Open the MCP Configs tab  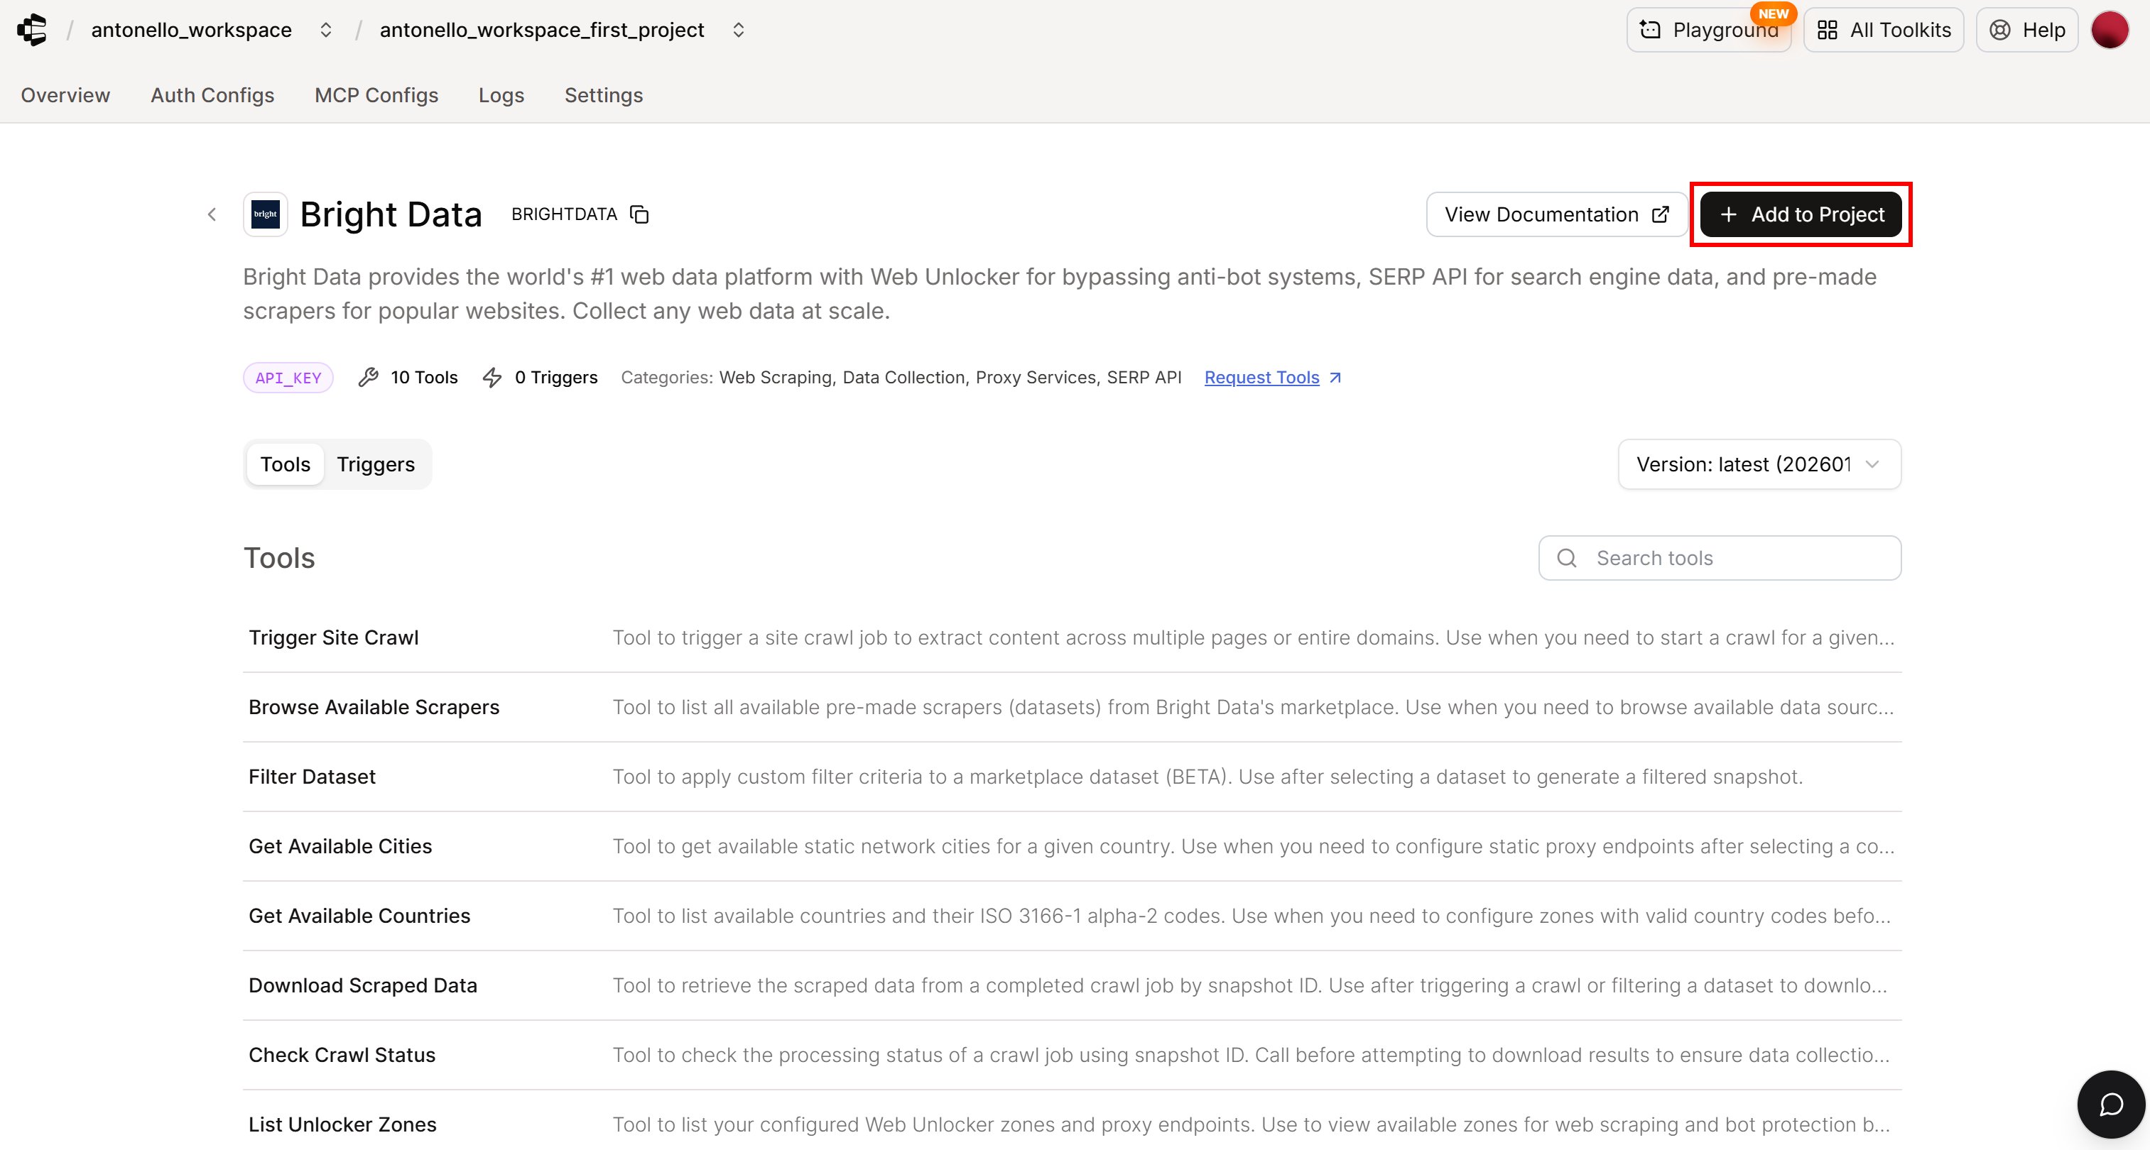[376, 95]
